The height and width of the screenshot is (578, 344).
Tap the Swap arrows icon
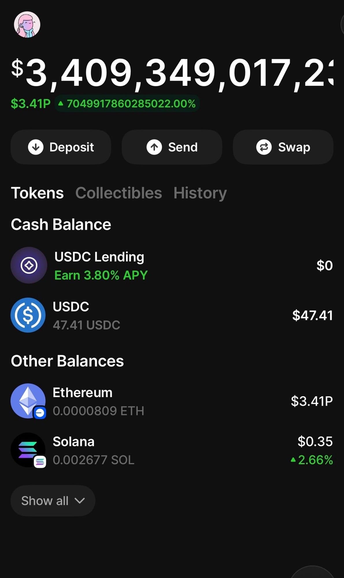[x=264, y=147]
